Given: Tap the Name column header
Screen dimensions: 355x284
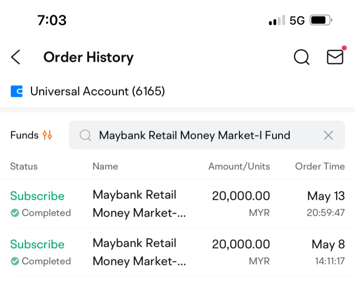Looking at the screenshot, I should click(x=105, y=167).
